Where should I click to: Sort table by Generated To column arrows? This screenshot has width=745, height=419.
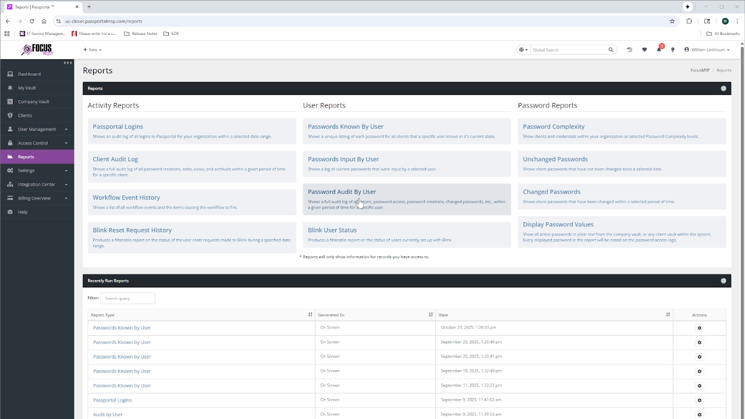(431, 314)
